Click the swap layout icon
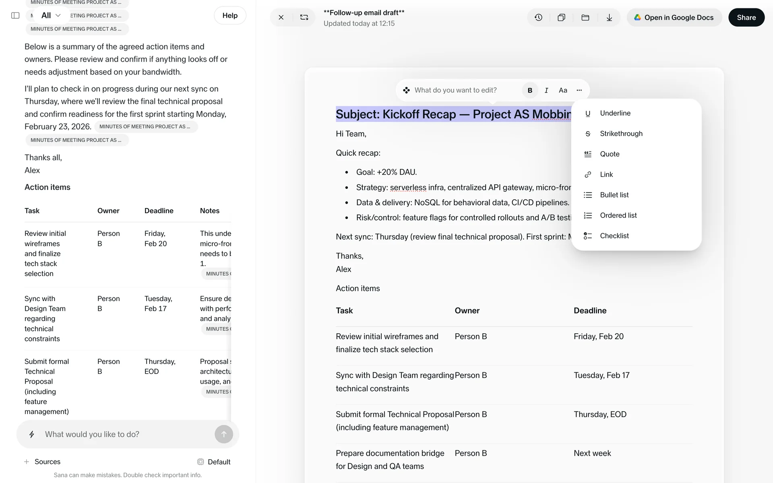The image size is (773, 483). pos(304,18)
